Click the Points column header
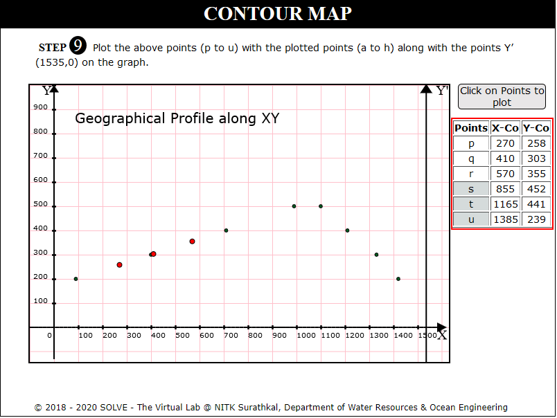 pyautogui.click(x=471, y=128)
